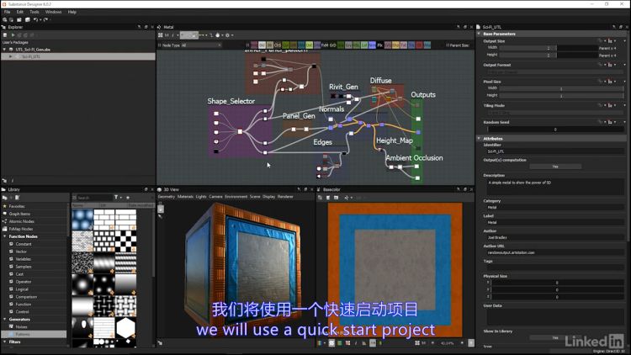Select the checkerboard pattern thumbnail

[x=125, y=241]
